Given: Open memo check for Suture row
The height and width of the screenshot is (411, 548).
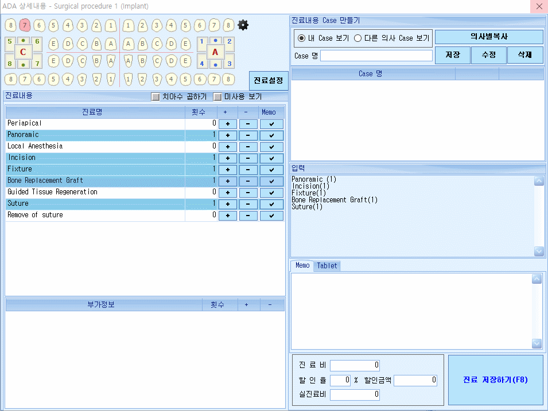Looking at the screenshot, I should click(x=271, y=204).
